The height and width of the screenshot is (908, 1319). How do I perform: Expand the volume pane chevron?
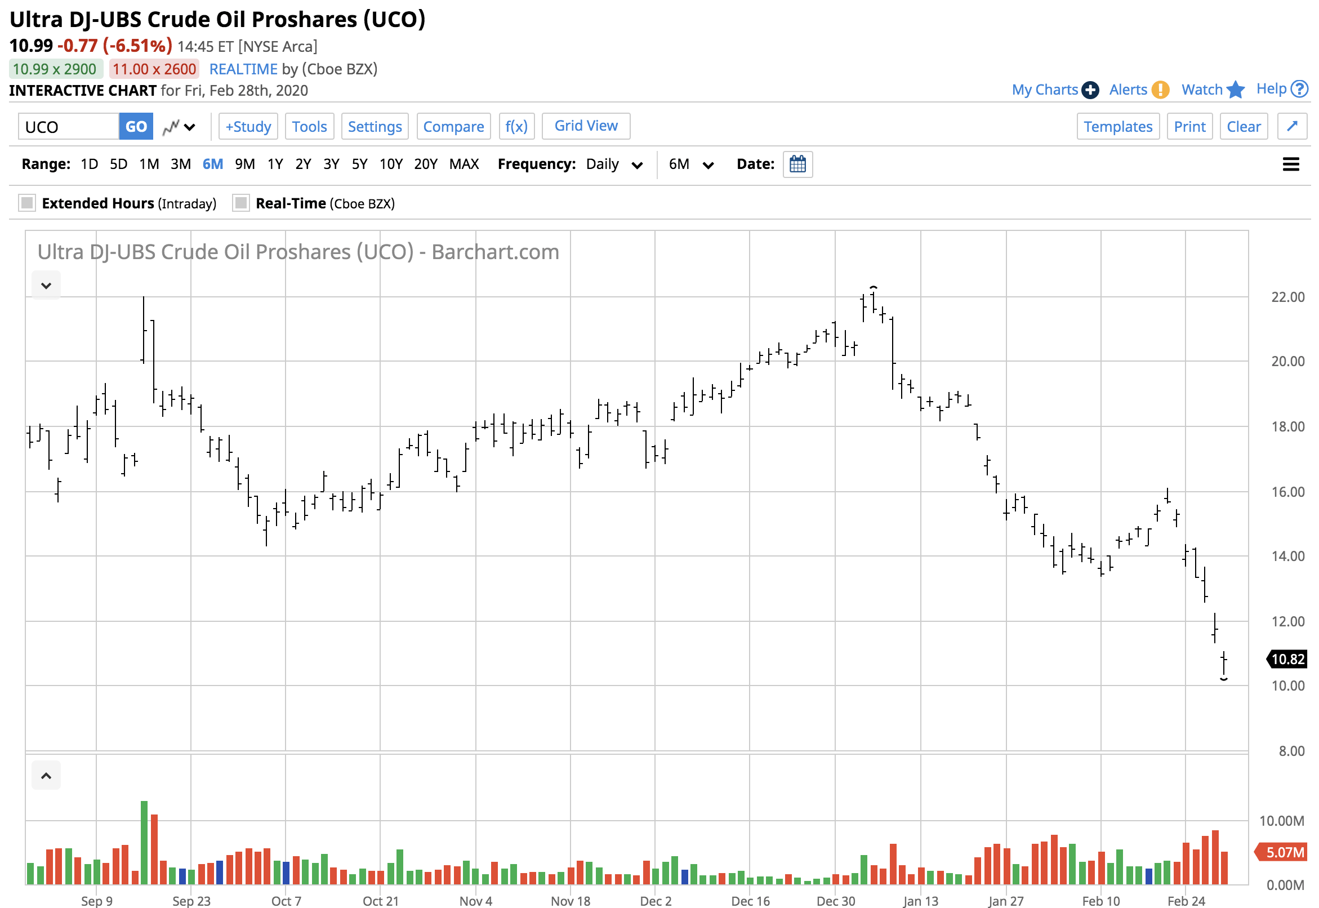pos(46,776)
